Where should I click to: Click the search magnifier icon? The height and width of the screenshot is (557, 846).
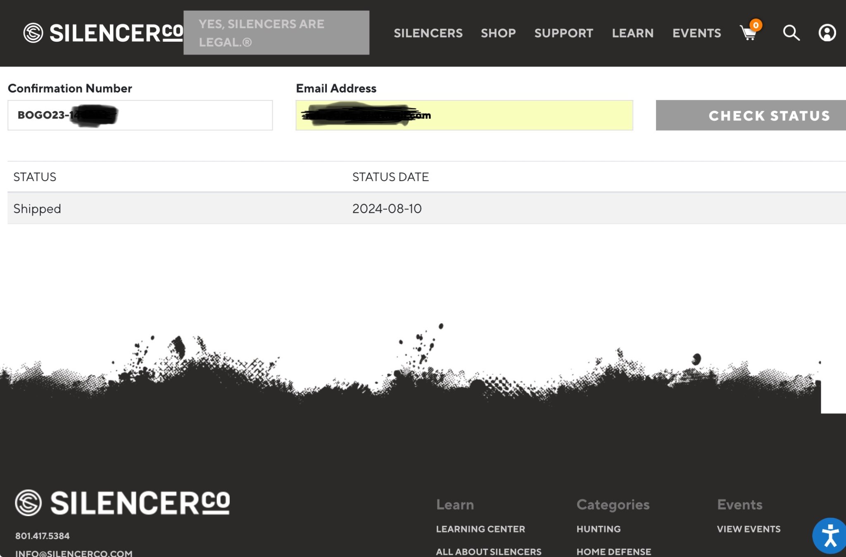pos(791,33)
